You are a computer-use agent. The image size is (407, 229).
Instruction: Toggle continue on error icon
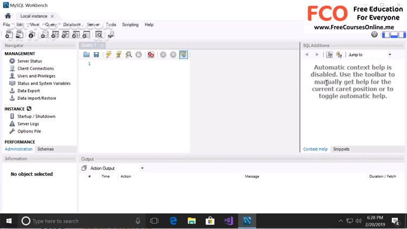pos(151,54)
